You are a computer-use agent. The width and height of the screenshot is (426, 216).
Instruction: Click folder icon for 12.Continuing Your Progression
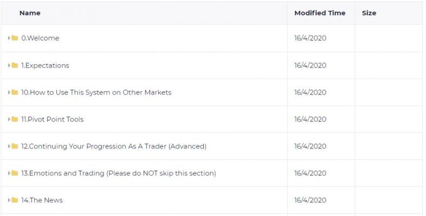point(15,146)
